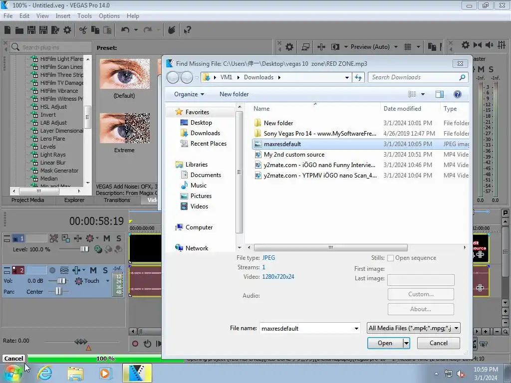511x383 pixels.
Task: Select Computer in navigation pane
Action: (199, 227)
